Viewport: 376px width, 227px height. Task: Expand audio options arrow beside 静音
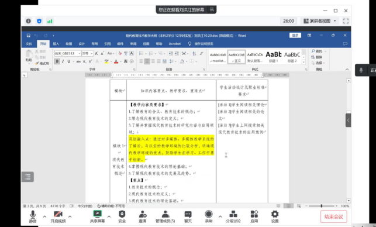coord(44,216)
